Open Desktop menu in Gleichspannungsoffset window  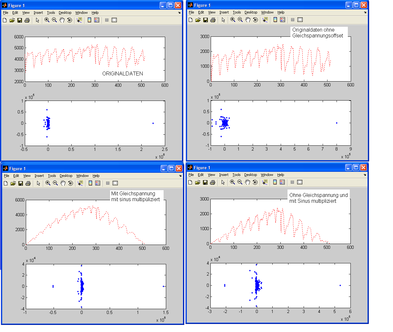coord(251,12)
